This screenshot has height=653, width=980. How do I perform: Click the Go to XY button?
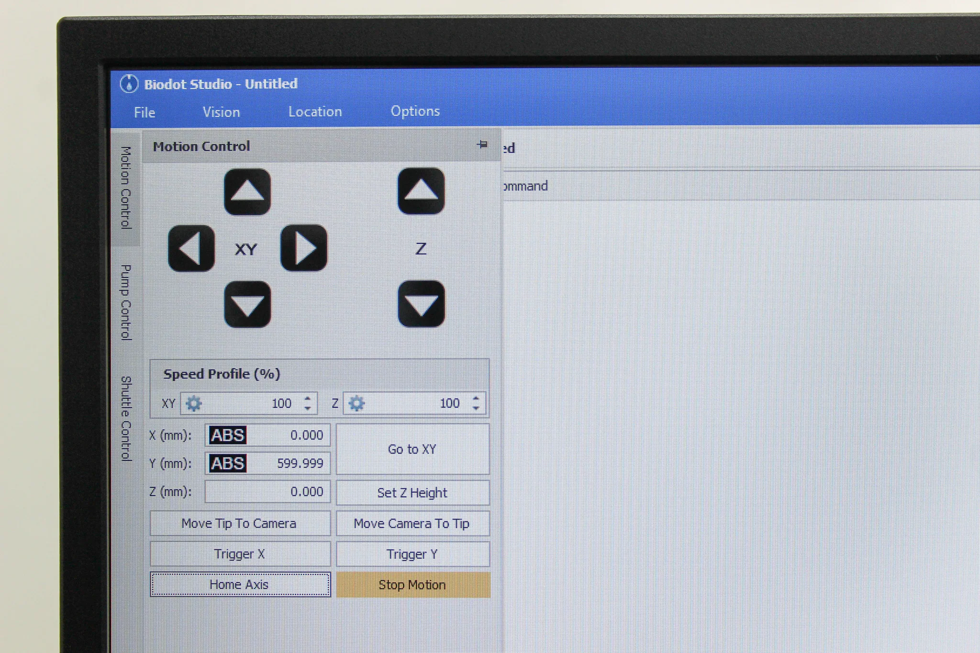pyautogui.click(x=412, y=449)
